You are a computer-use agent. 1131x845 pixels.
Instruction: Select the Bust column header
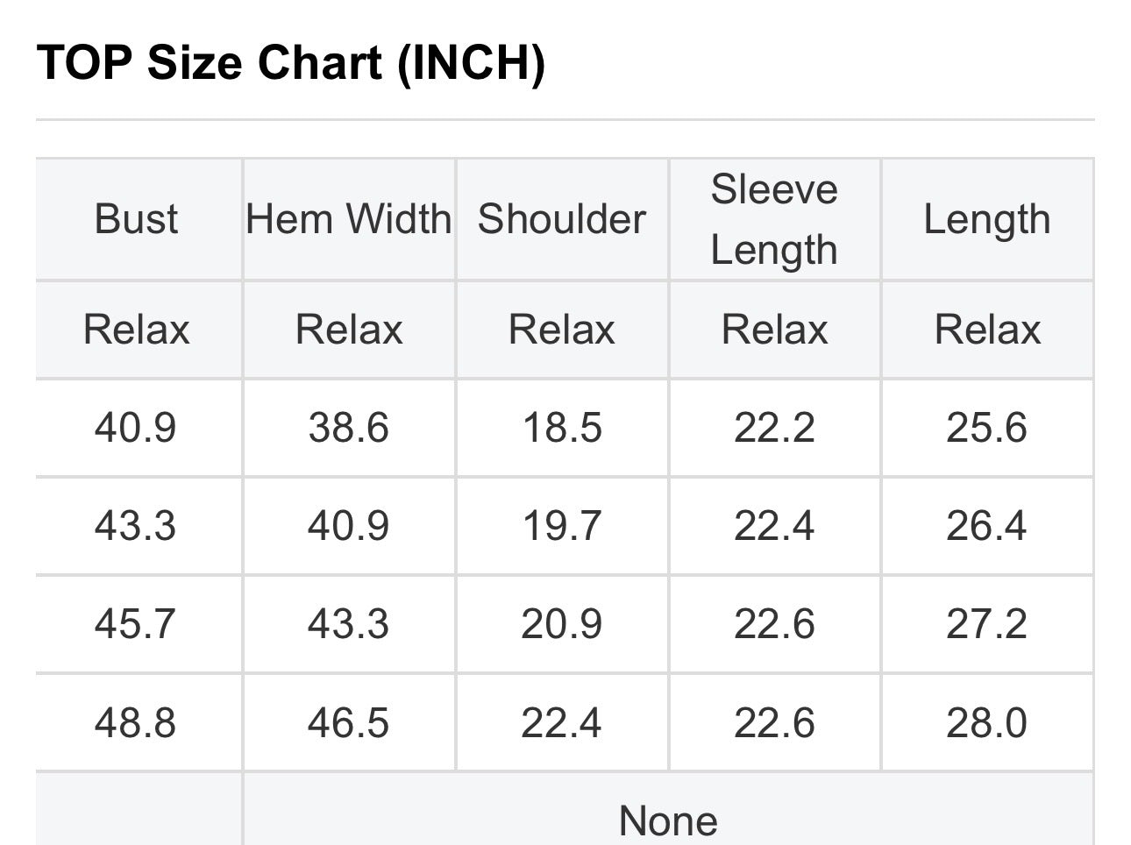pos(137,219)
